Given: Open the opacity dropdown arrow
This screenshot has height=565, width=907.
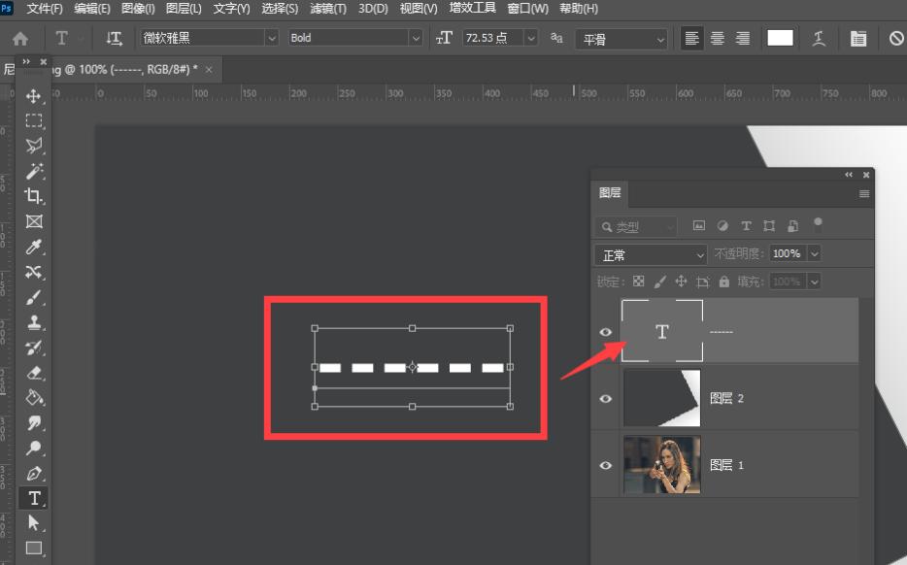Looking at the screenshot, I should pos(815,253).
